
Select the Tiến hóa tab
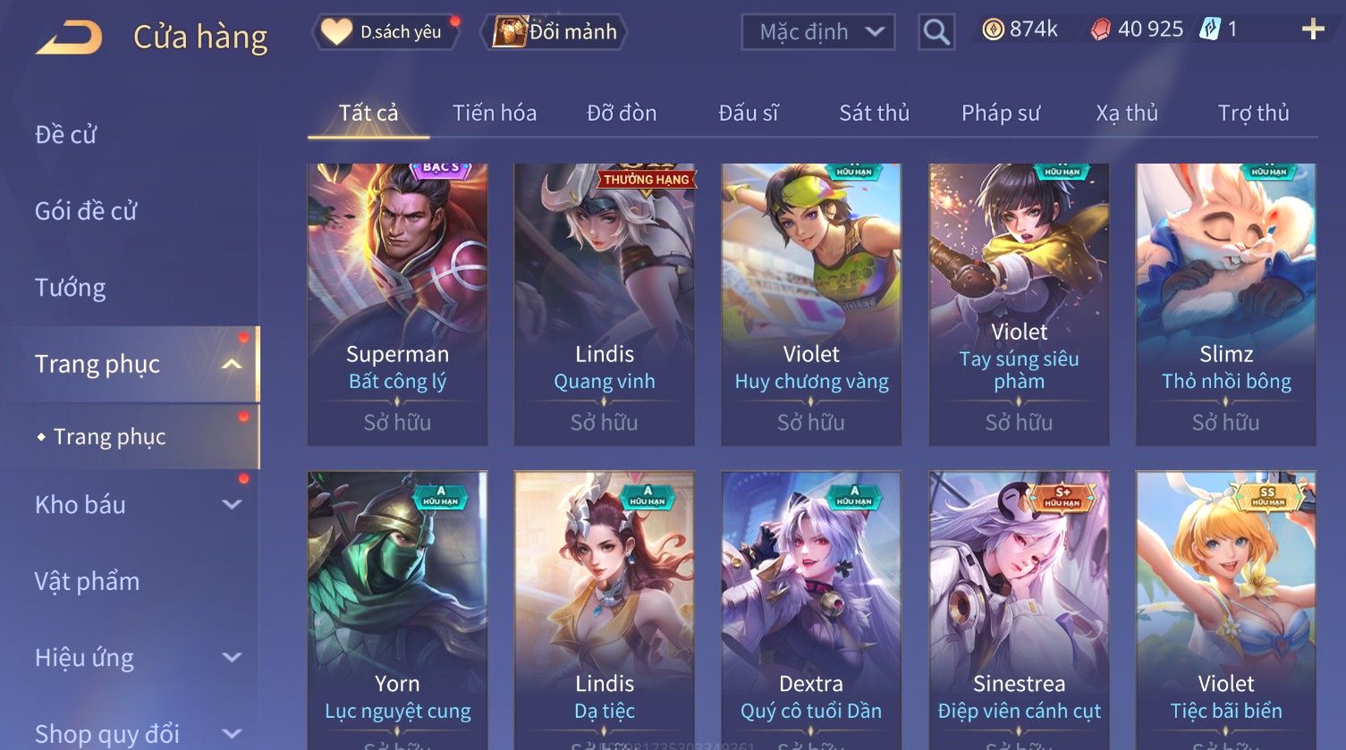pyautogui.click(x=495, y=113)
